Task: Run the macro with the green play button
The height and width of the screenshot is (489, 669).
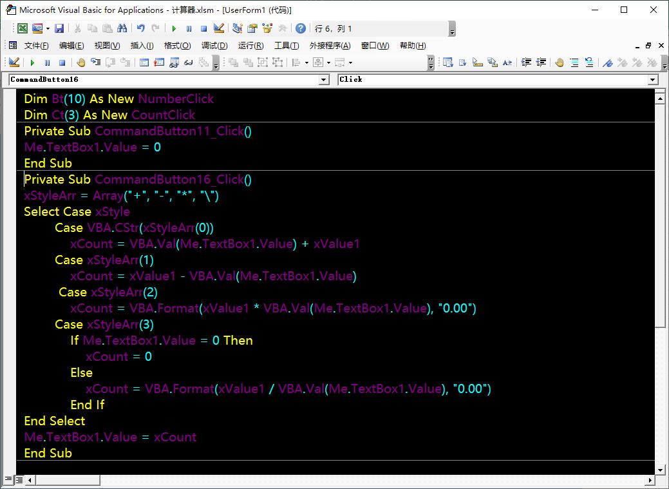Action: coord(174,28)
